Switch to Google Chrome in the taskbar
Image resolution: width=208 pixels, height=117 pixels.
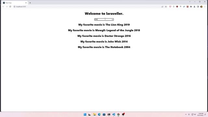tap(118, 114)
